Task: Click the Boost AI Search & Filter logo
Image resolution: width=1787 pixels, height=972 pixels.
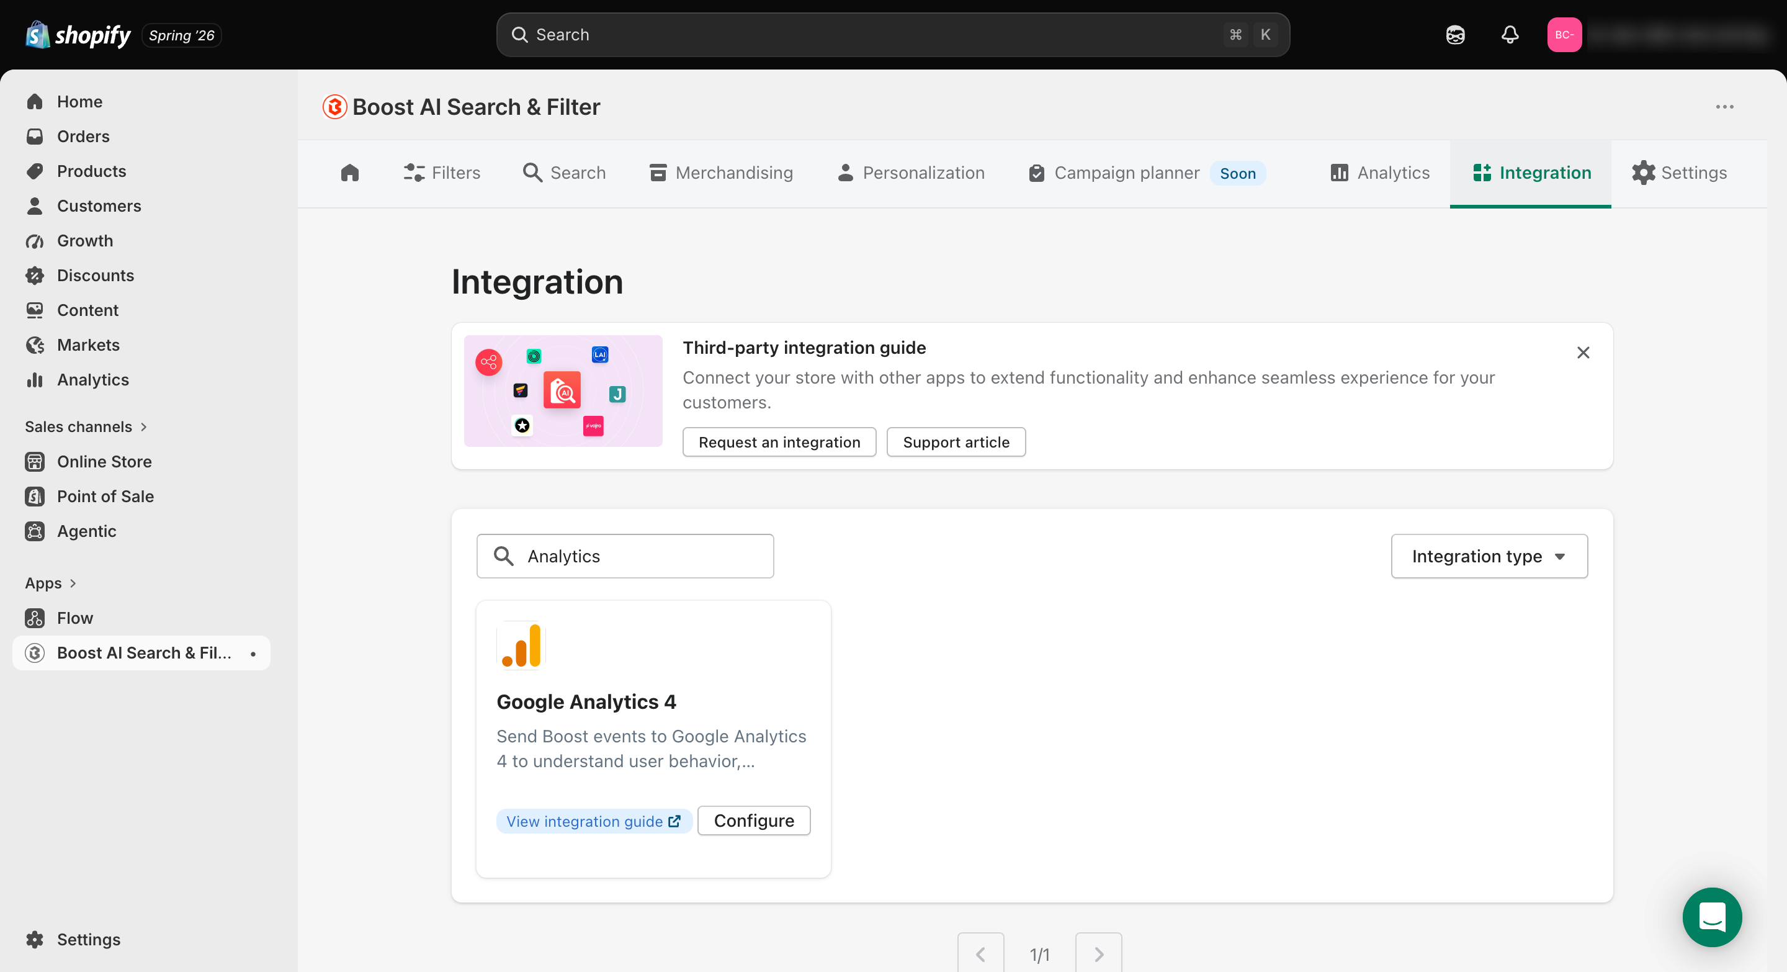Action: coord(334,107)
